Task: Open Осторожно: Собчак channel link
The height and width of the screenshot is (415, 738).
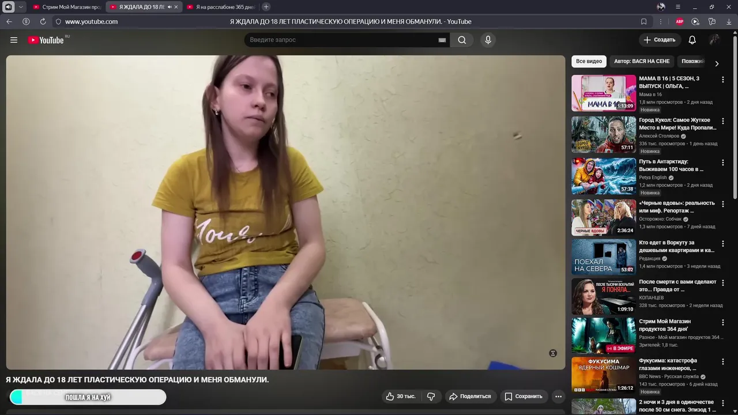Action: coord(660,219)
